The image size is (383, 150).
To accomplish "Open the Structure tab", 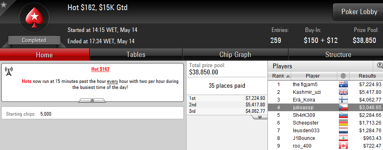I will coord(338,55).
